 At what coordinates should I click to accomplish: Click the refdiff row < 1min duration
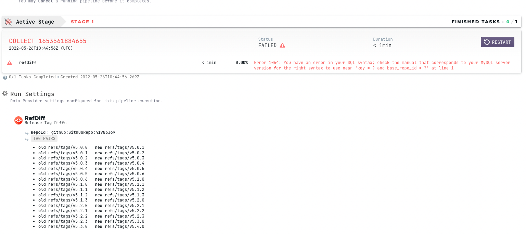pos(209,63)
